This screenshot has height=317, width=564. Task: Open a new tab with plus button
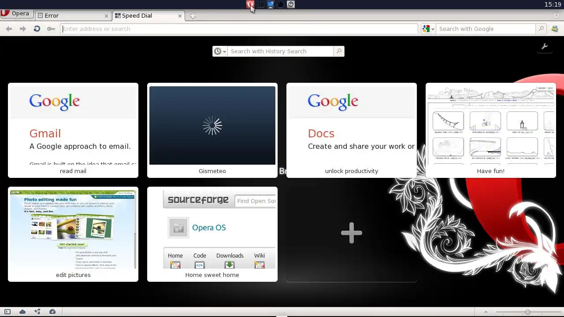coord(193,16)
